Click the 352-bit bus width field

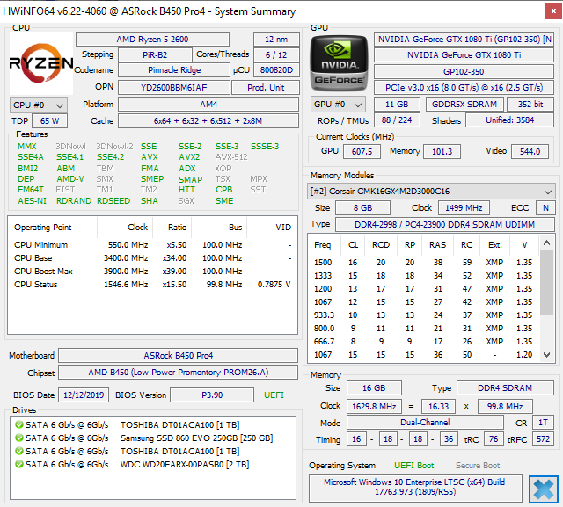point(530,104)
